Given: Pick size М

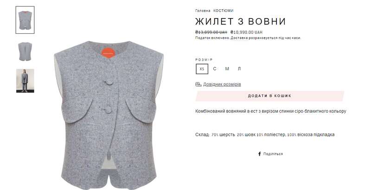Looking at the screenshot, I should click(x=227, y=69).
